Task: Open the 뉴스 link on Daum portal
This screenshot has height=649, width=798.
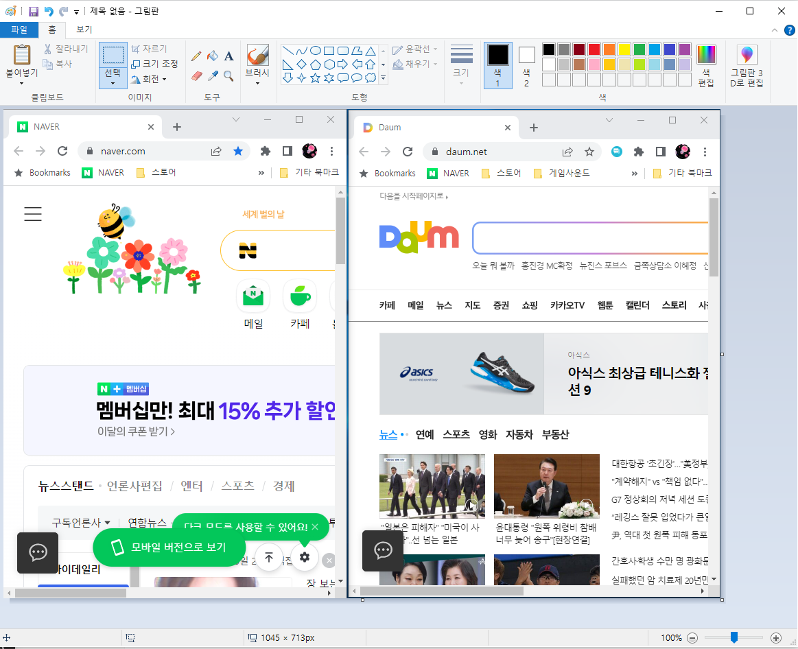Action: [x=443, y=305]
